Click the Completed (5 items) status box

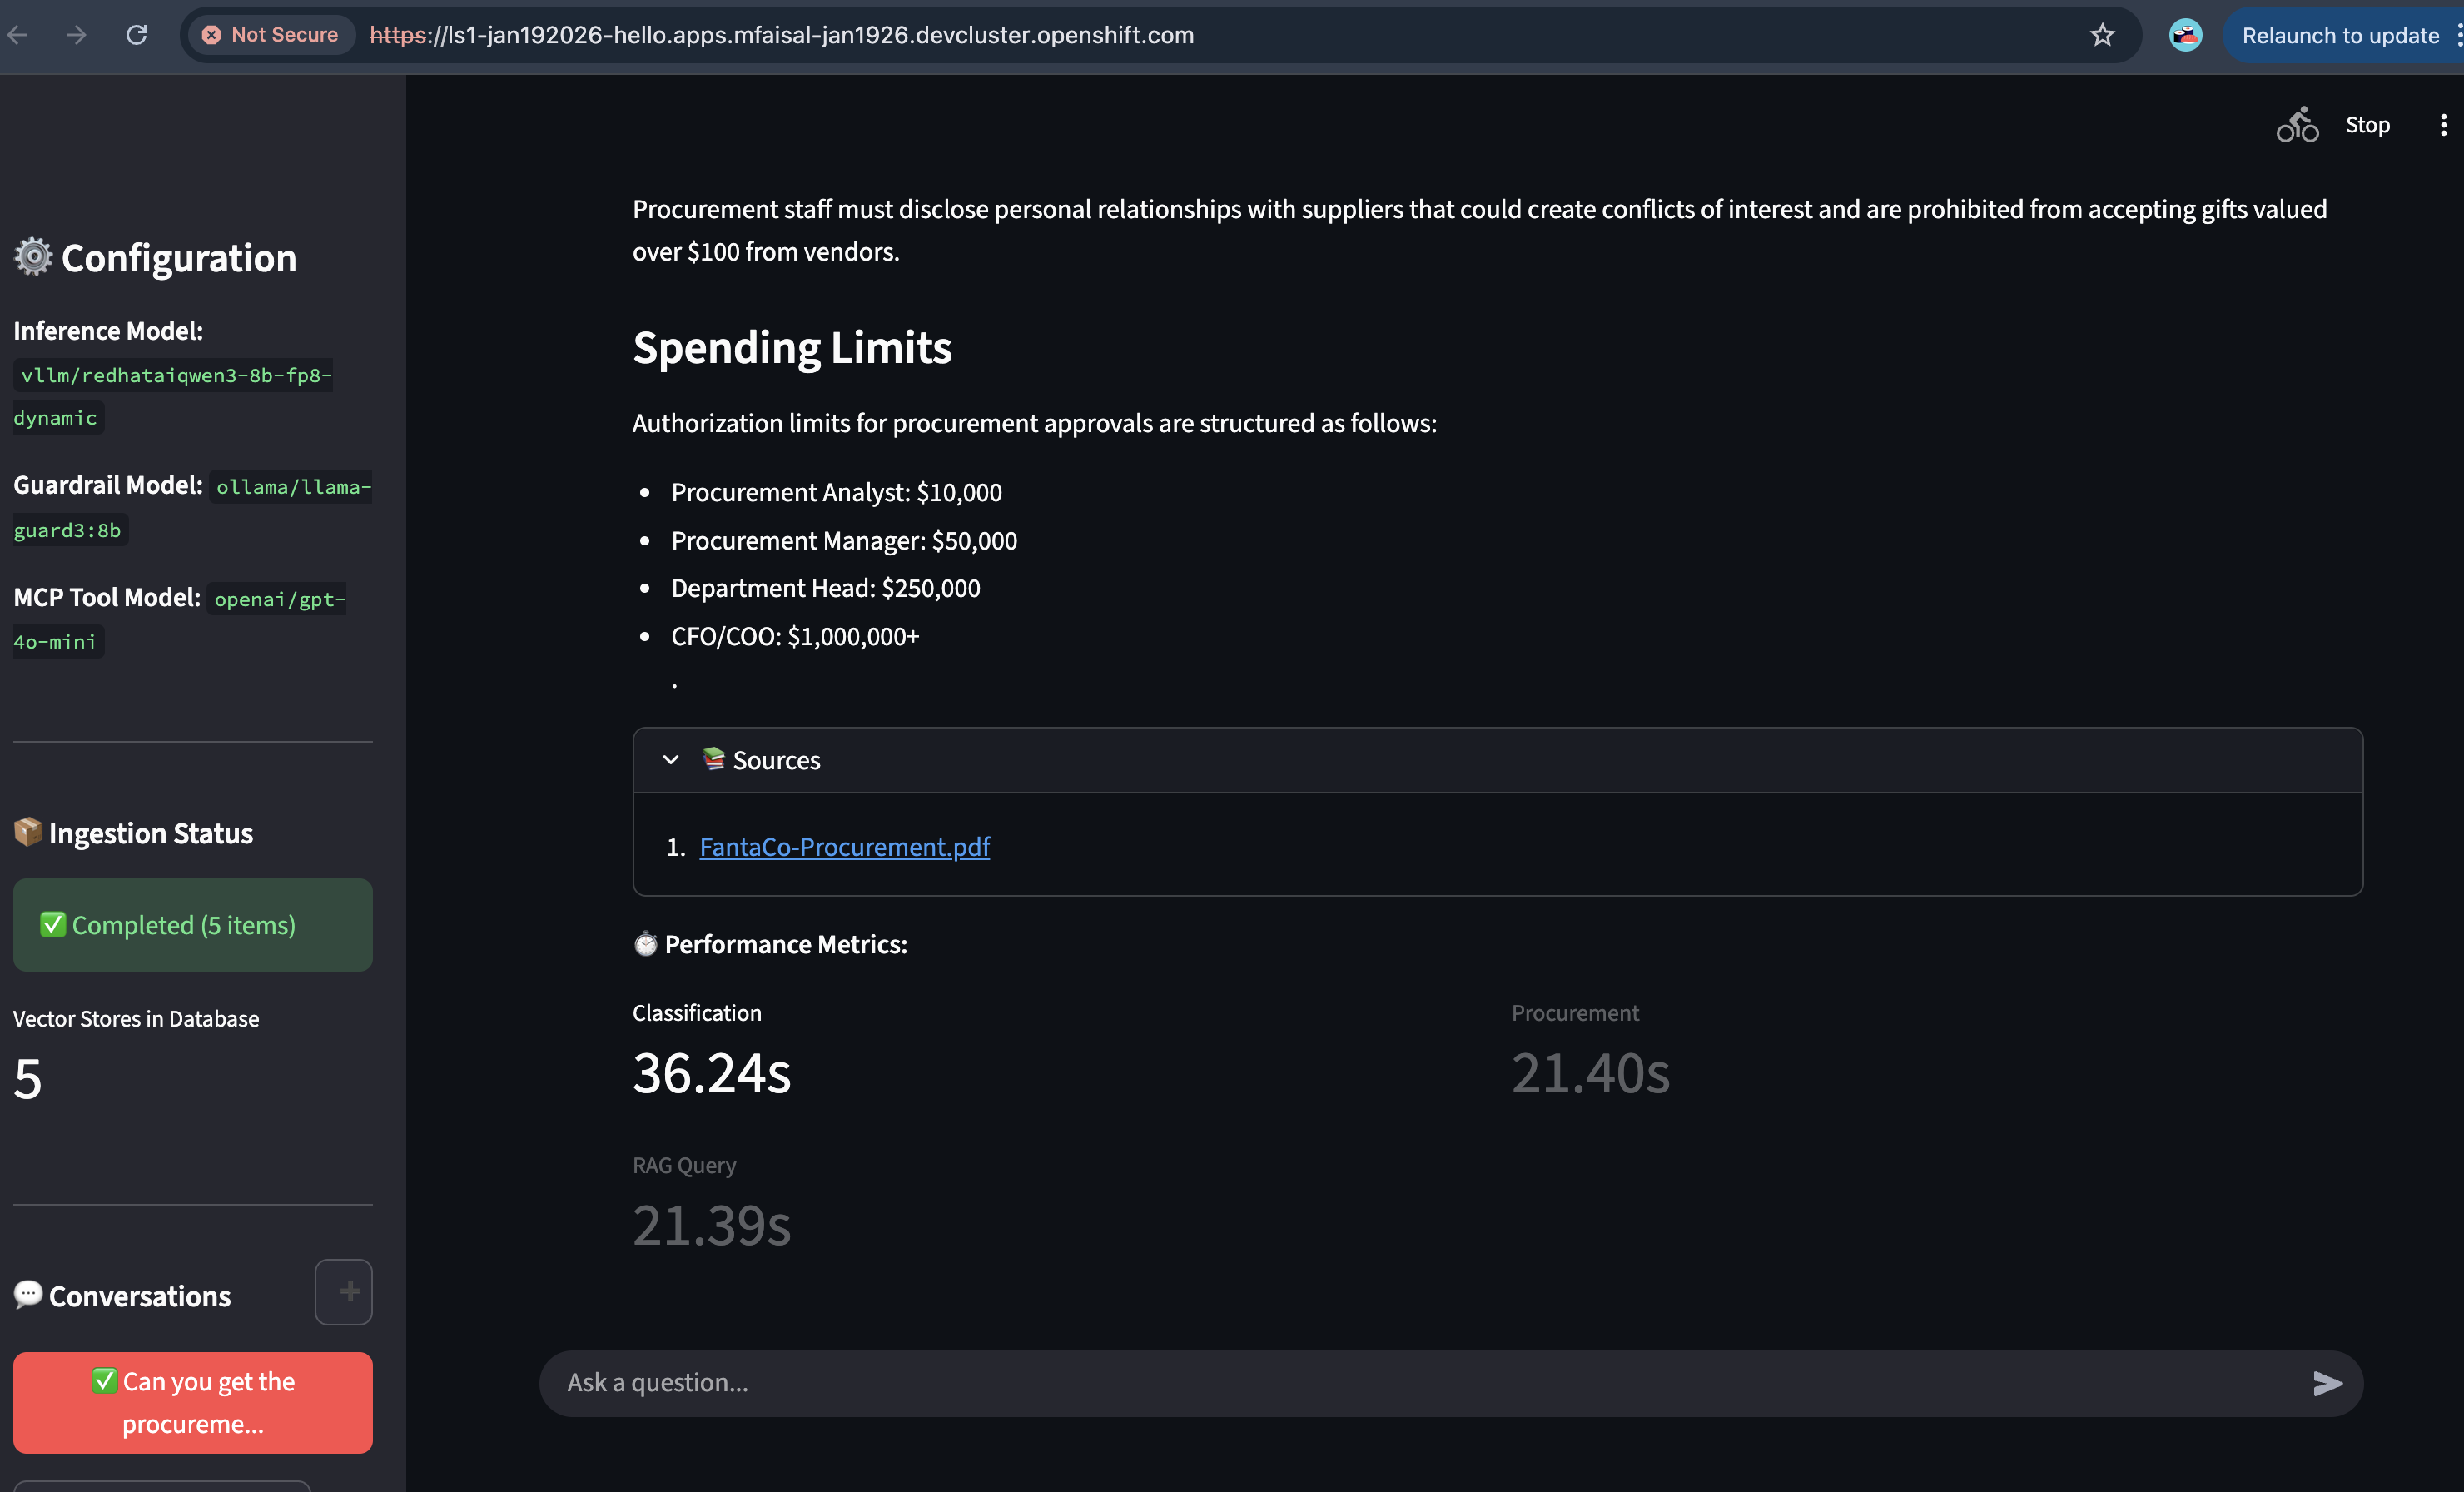click(193, 925)
